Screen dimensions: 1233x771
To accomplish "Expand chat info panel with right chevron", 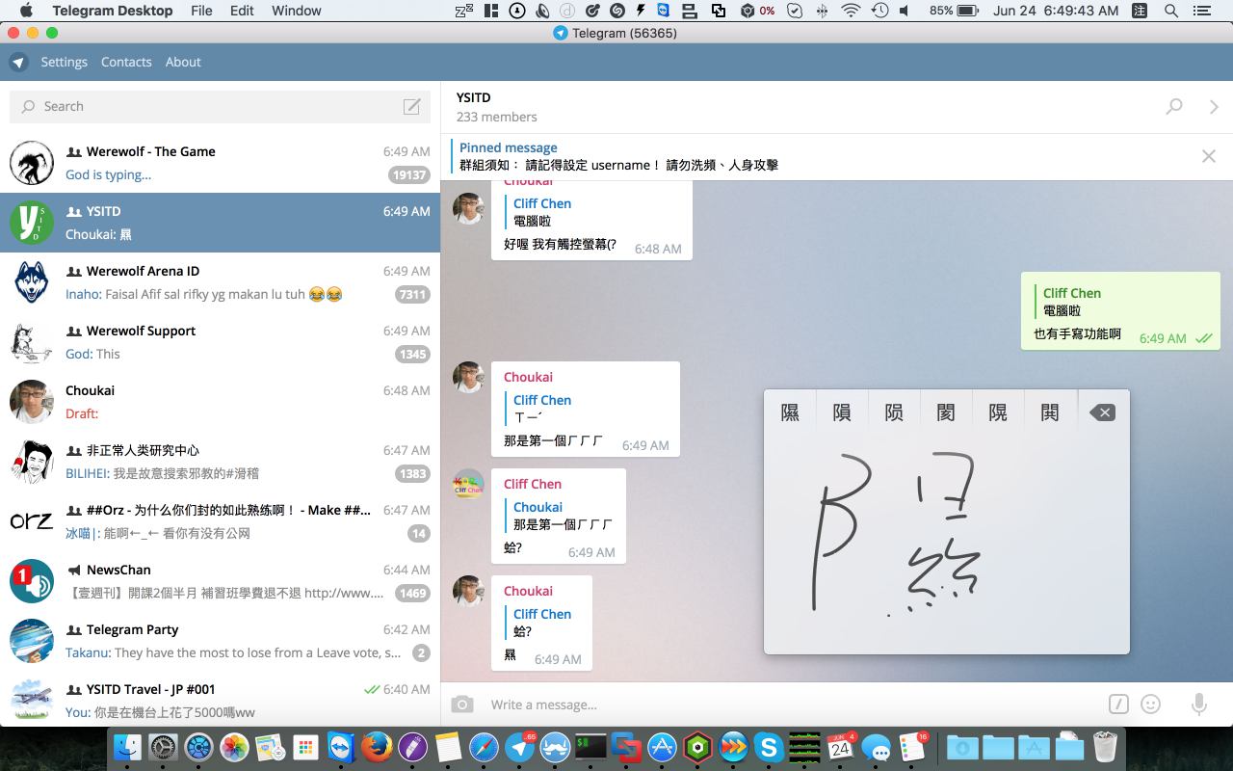I will click(x=1214, y=107).
